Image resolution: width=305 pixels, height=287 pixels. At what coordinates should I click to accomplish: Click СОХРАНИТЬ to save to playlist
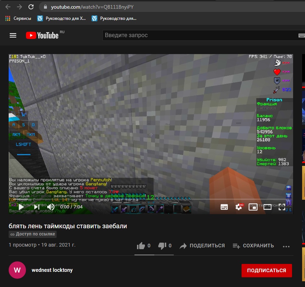click(253, 246)
